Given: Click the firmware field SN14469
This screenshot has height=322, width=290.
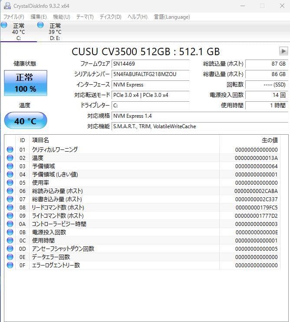Looking at the screenshot, I should pyautogui.click(x=150, y=63).
